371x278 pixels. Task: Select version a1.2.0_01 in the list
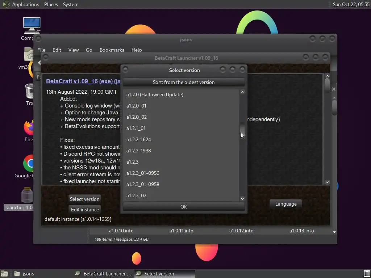[x=181, y=106]
